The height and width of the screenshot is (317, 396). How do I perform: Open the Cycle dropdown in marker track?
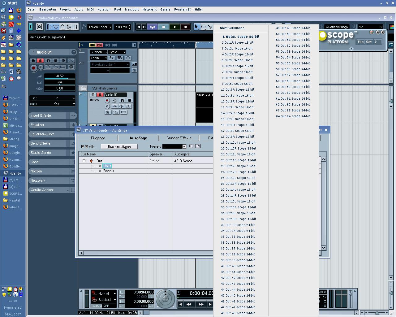coord(117,52)
